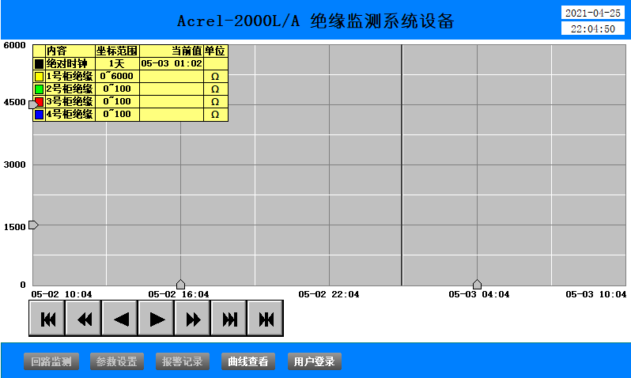Click the black vertical time cursor line
Viewport: 631px width, 378px height.
click(402, 165)
